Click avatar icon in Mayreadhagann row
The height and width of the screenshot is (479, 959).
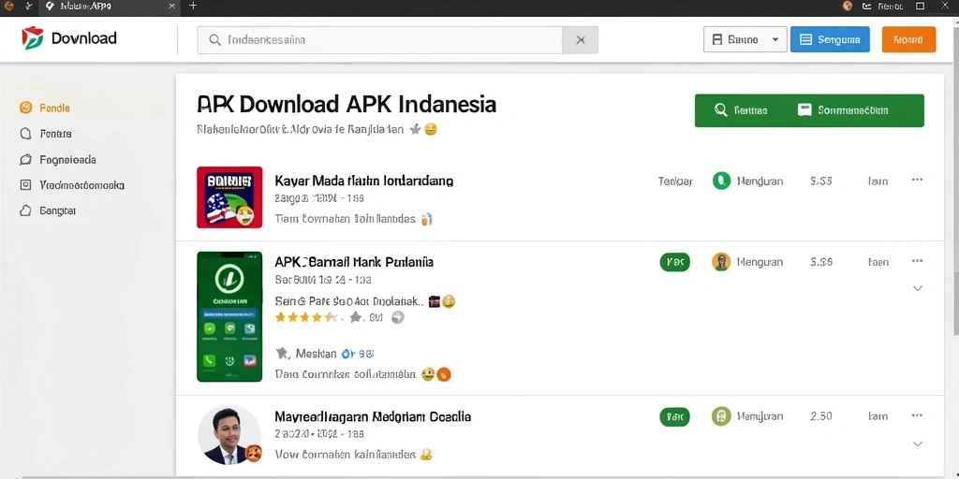click(722, 416)
